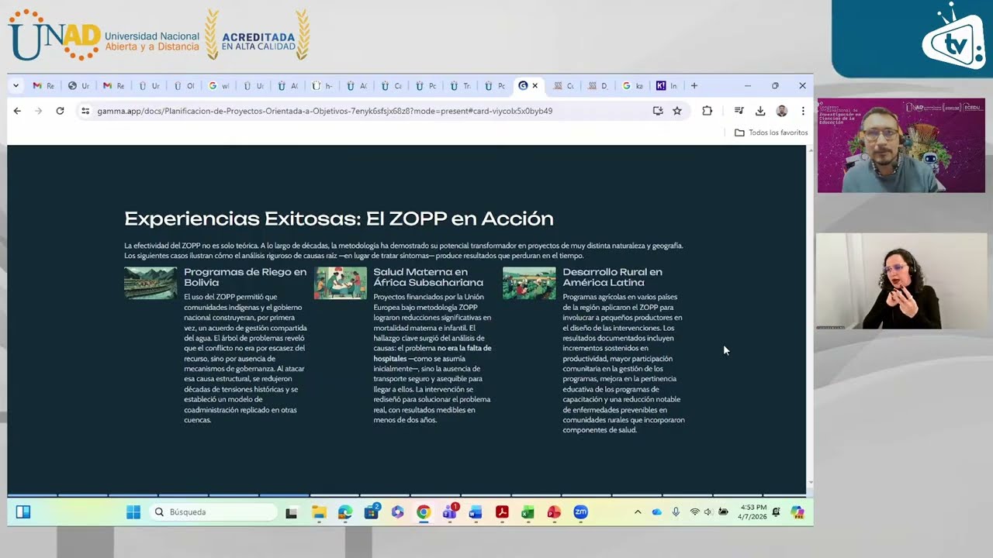Switch to the 'Ol' tab
The height and width of the screenshot is (558, 993).
click(185, 86)
